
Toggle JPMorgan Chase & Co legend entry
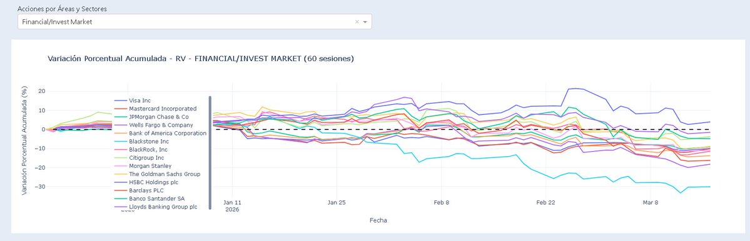point(151,117)
